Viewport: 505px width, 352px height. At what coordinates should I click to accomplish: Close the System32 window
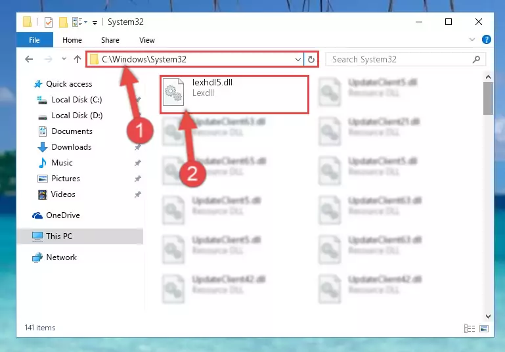pyautogui.click(x=479, y=22)
